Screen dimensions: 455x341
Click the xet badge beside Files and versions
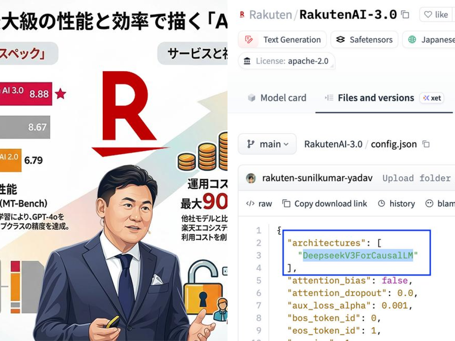[431, 98]
